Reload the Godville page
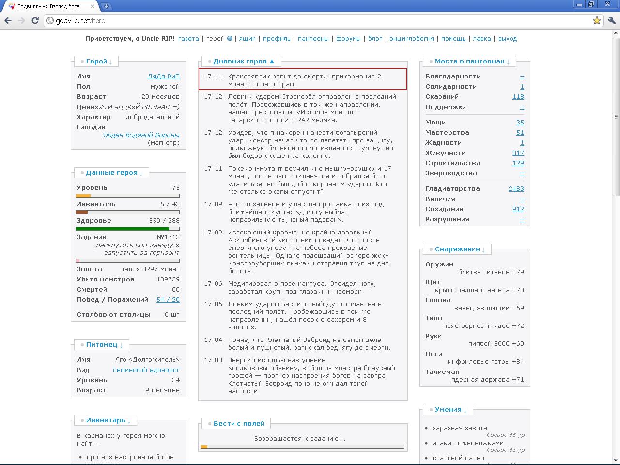620x465 pixels. [35, 20]
